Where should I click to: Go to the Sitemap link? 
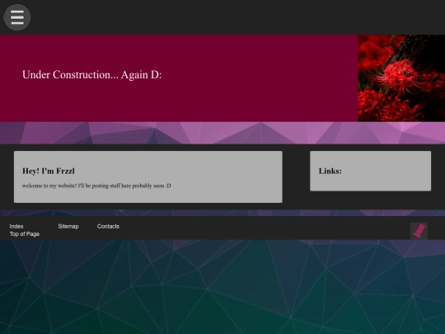point(68,226)
